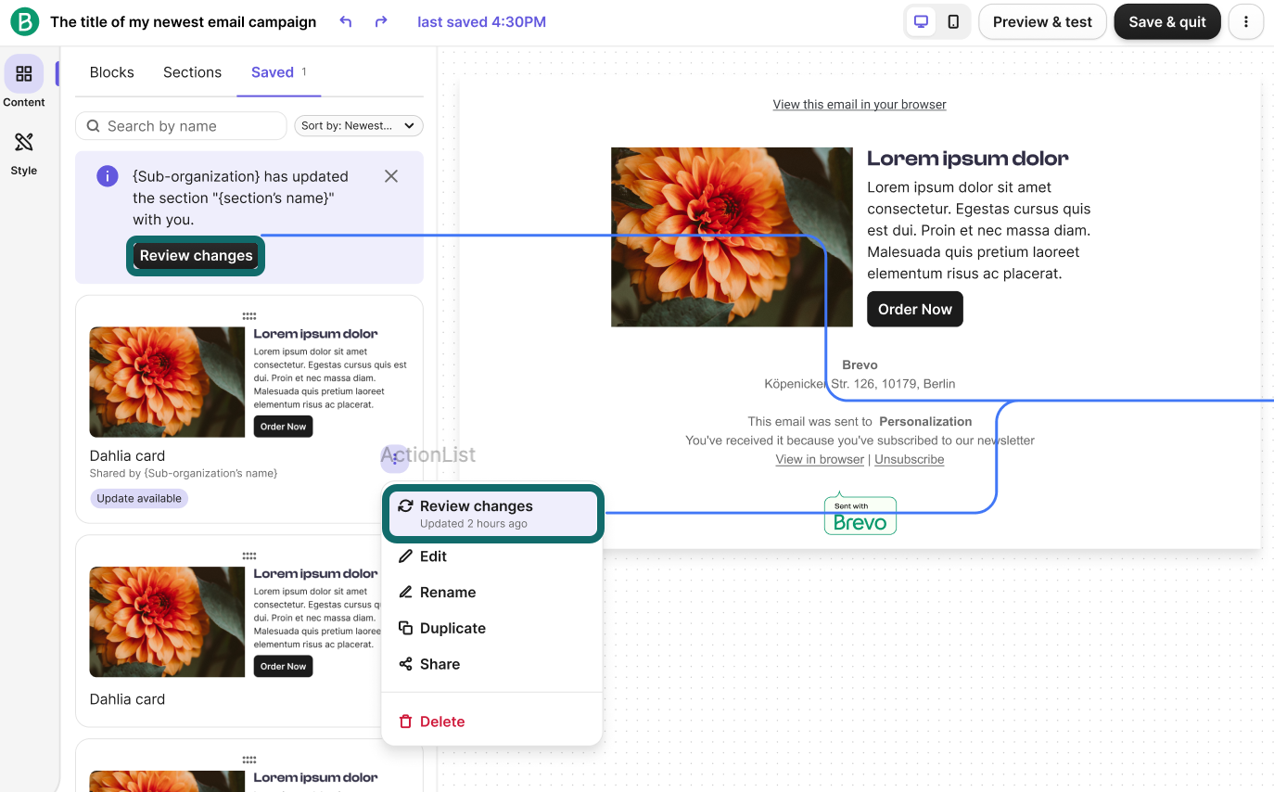Switch to mobile preview mode
1274x792 pixels.
point(955,20)
